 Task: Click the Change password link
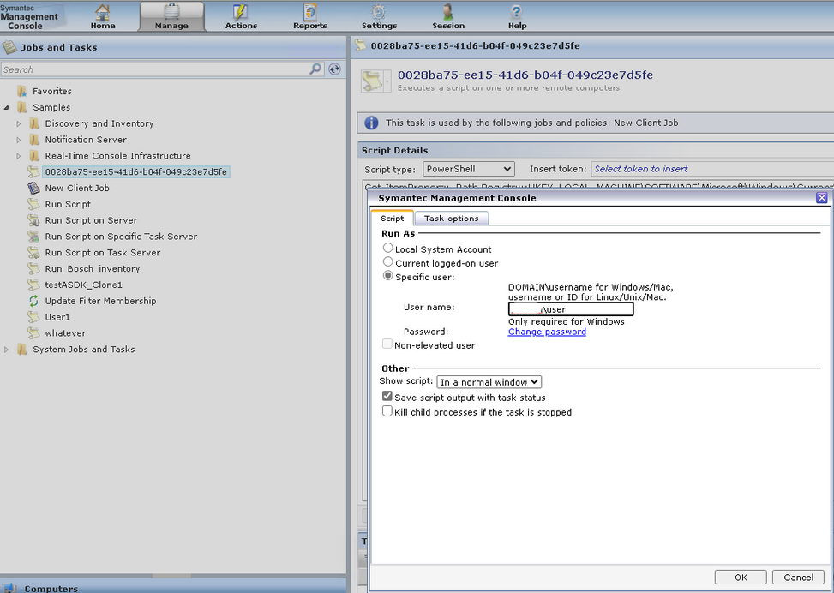tap(547, 332)
